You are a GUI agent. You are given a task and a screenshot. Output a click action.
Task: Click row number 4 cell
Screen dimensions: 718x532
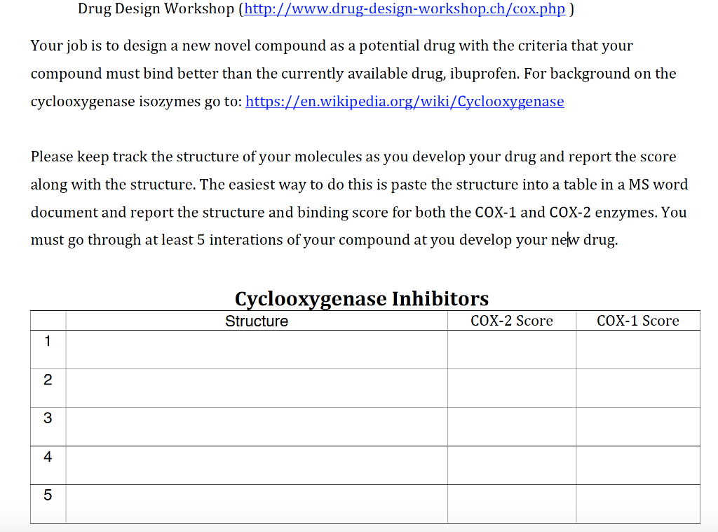click(x=48, y=465)
